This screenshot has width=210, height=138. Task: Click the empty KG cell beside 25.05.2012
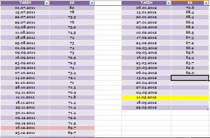point(190,108)
